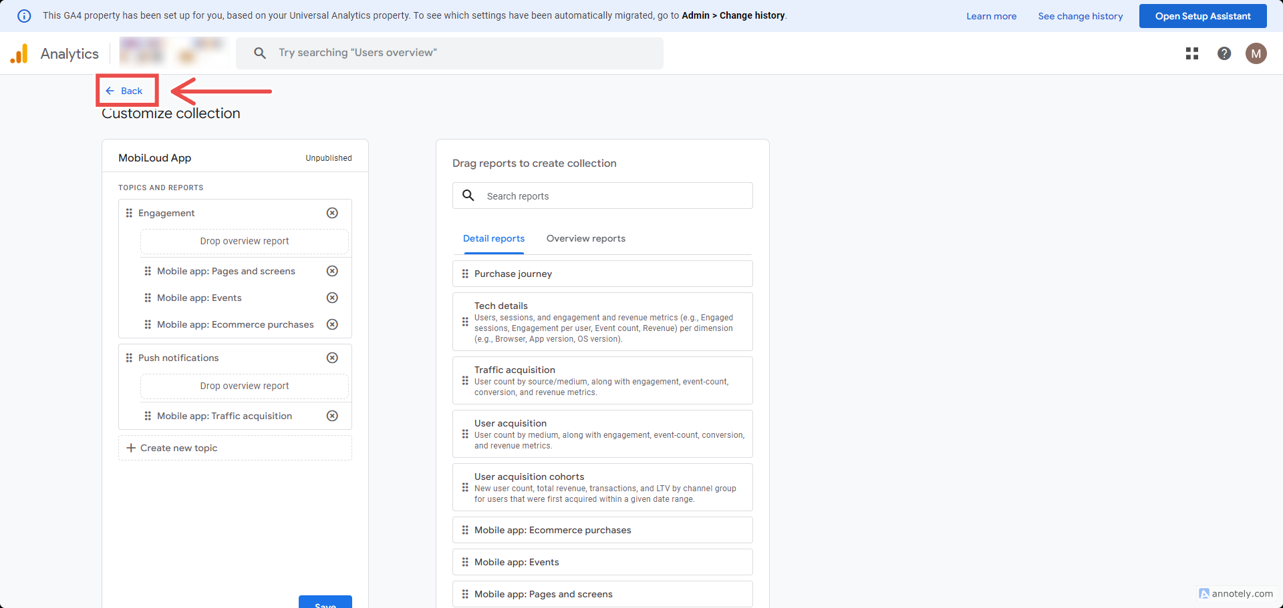
Task: Click the Unpublished status label
Action: (329, 158)
